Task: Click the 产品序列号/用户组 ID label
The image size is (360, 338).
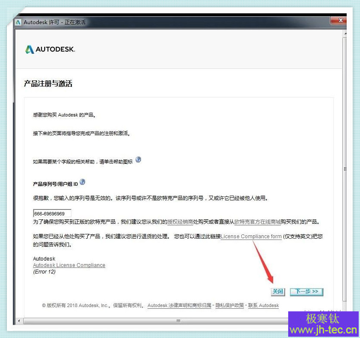Action: [x=55, y=184]
